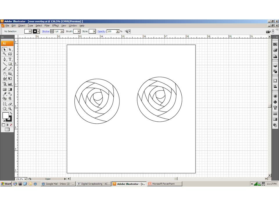279x209 pixels.
Task: Change the screen mode button
Action: (7, 129)
